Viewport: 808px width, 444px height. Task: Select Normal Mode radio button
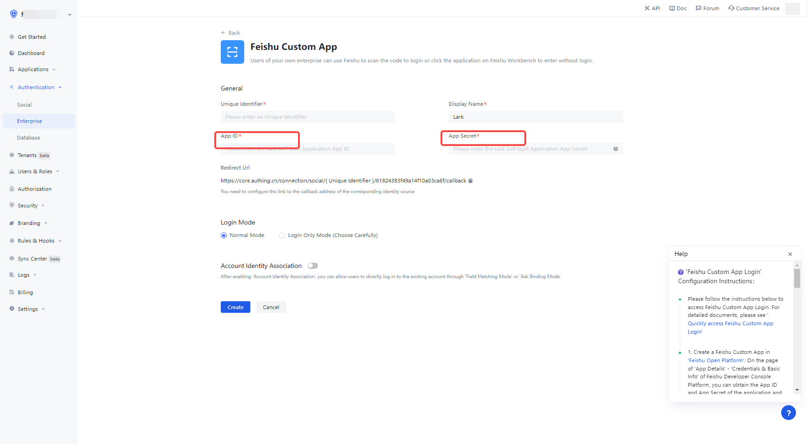click(x=224, y=235)
